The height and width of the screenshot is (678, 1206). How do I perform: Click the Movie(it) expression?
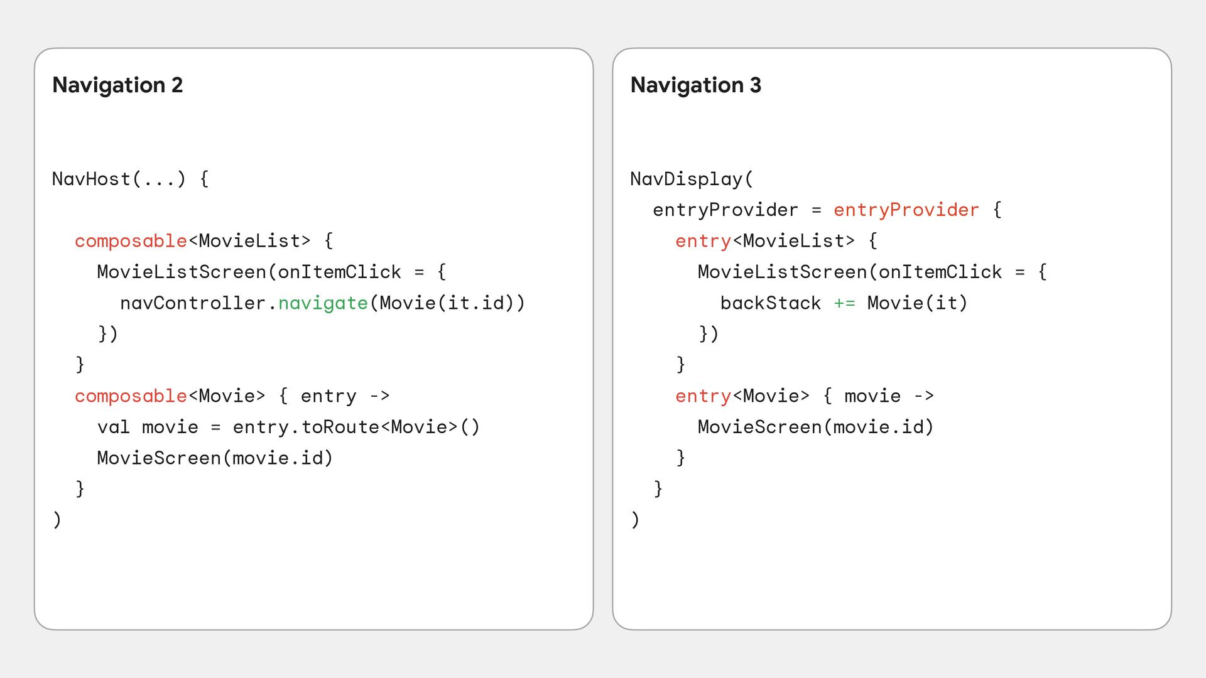(917, 303)
